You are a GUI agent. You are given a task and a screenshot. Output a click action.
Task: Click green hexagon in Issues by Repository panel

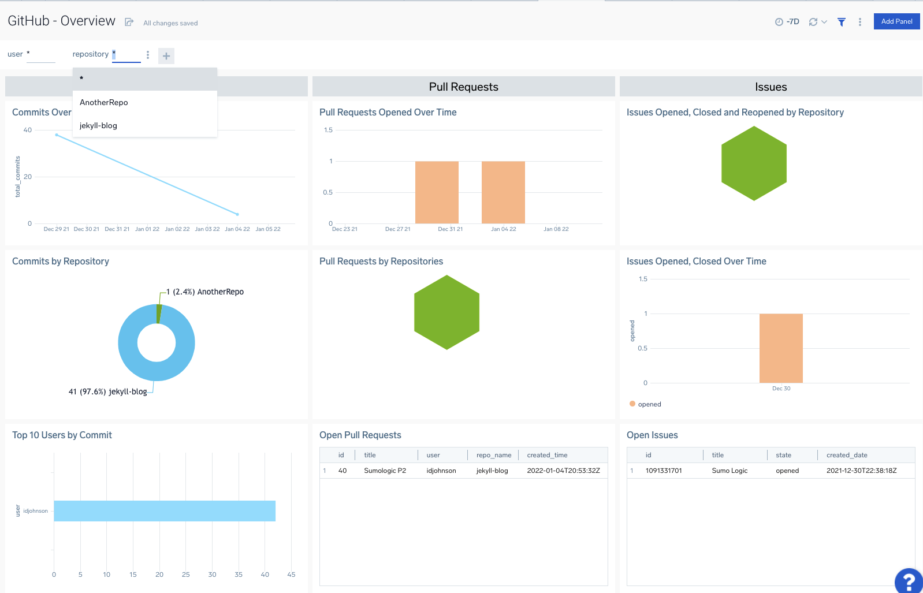[754, 163]
